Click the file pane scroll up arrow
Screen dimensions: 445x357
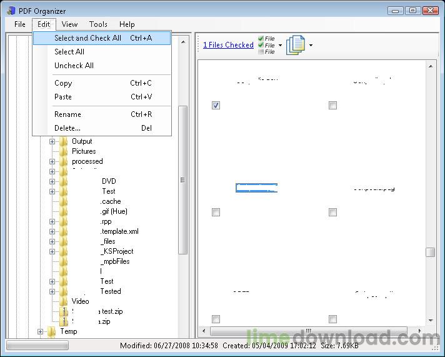[x=431, y=66]
